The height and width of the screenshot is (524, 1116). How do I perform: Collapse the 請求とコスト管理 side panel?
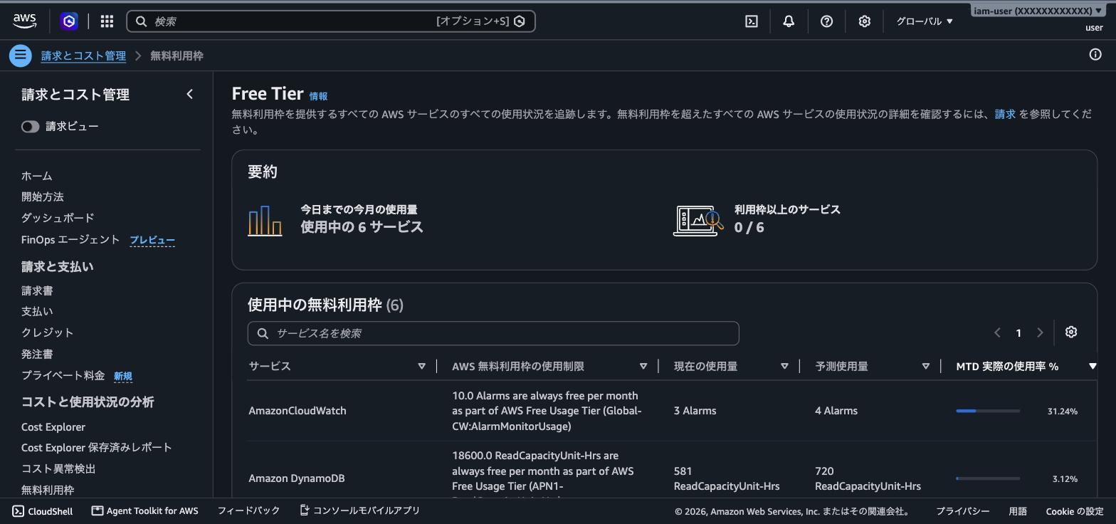(189, 94)
